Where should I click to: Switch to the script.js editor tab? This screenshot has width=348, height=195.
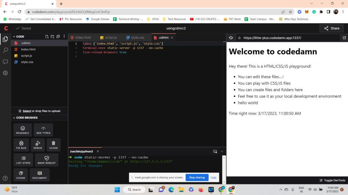[x=108, y=38]
